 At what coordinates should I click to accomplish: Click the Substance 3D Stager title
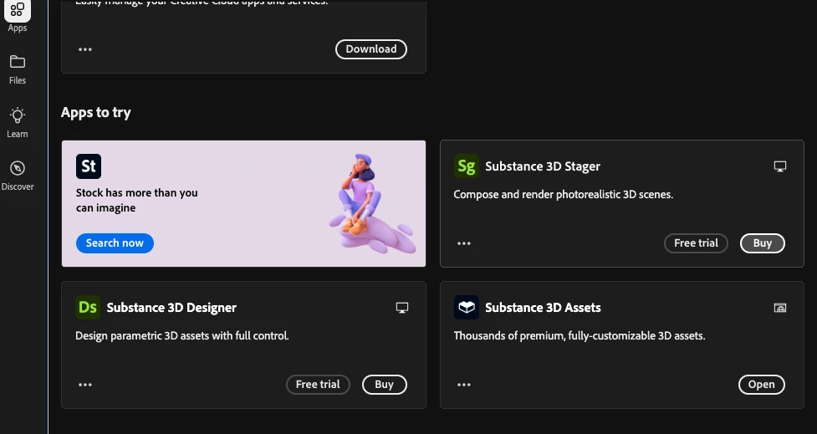[x=543, y=166]
